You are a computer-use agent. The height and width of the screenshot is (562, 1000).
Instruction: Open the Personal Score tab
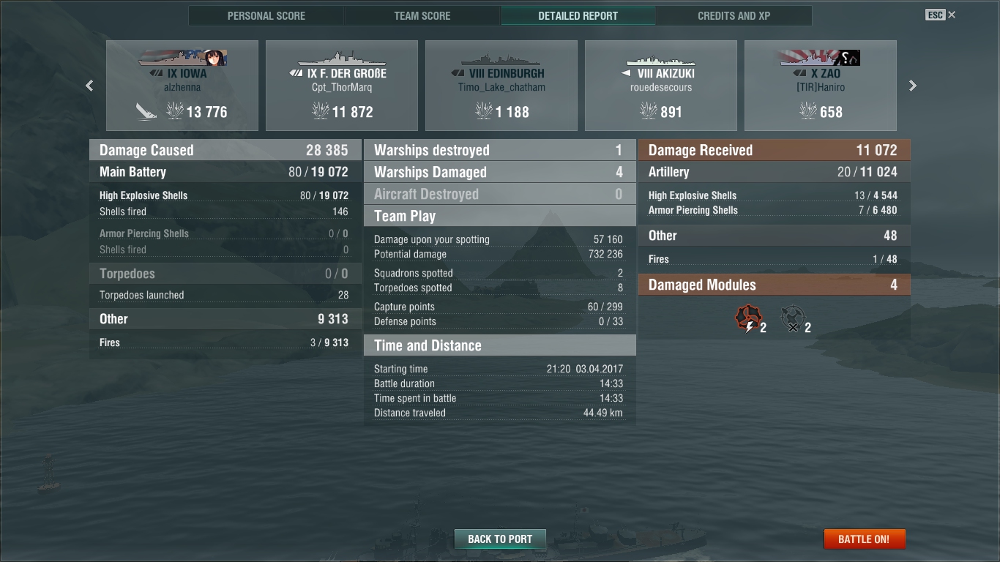pyautogui.click(x=266, y=15)
